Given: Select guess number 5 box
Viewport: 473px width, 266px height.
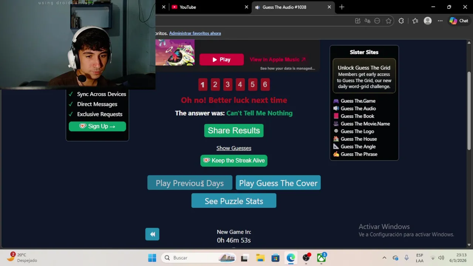Looking at the screenshot, I should pyautogui.click(x=252, y=85).
